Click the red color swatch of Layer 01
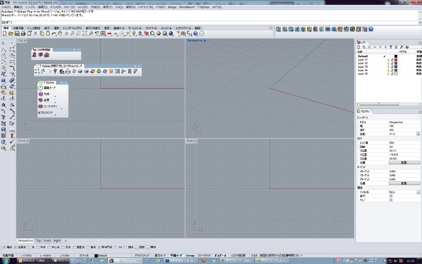The image size is (422, 264). coord(396,60)
